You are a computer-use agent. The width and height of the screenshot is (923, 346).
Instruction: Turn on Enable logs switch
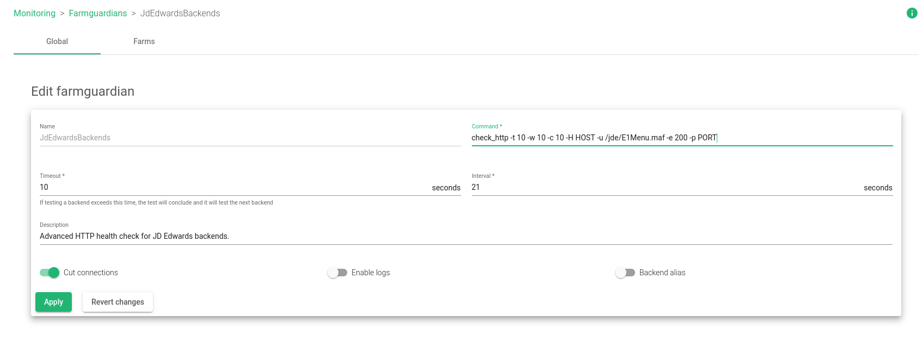(337, 273)
